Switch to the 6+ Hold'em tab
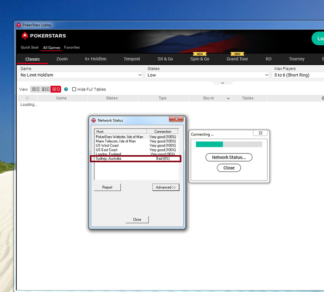This screenshot has width=324, height=292. 95,59
